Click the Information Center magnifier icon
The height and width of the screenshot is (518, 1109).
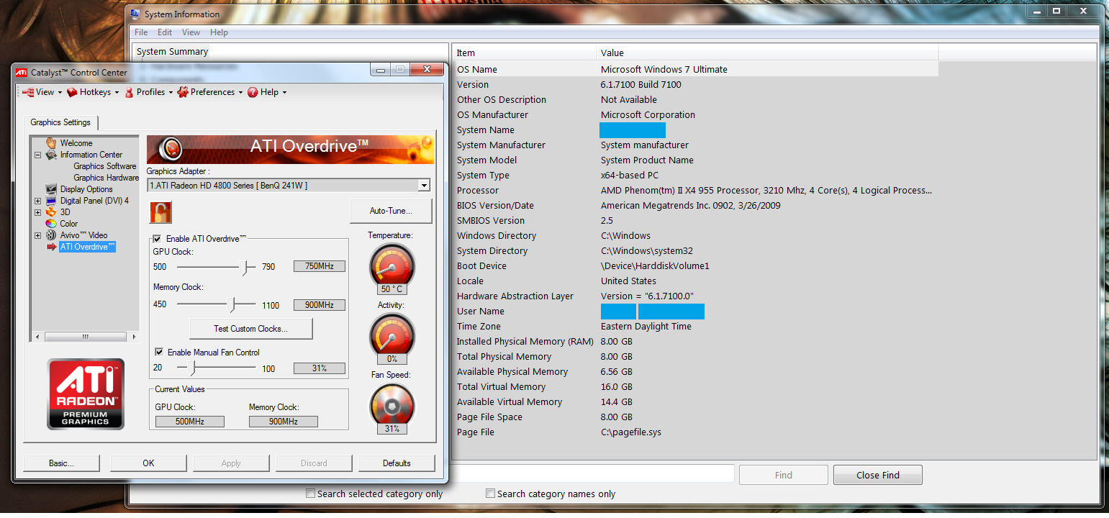pyautogui.click(x=51, y=155)
